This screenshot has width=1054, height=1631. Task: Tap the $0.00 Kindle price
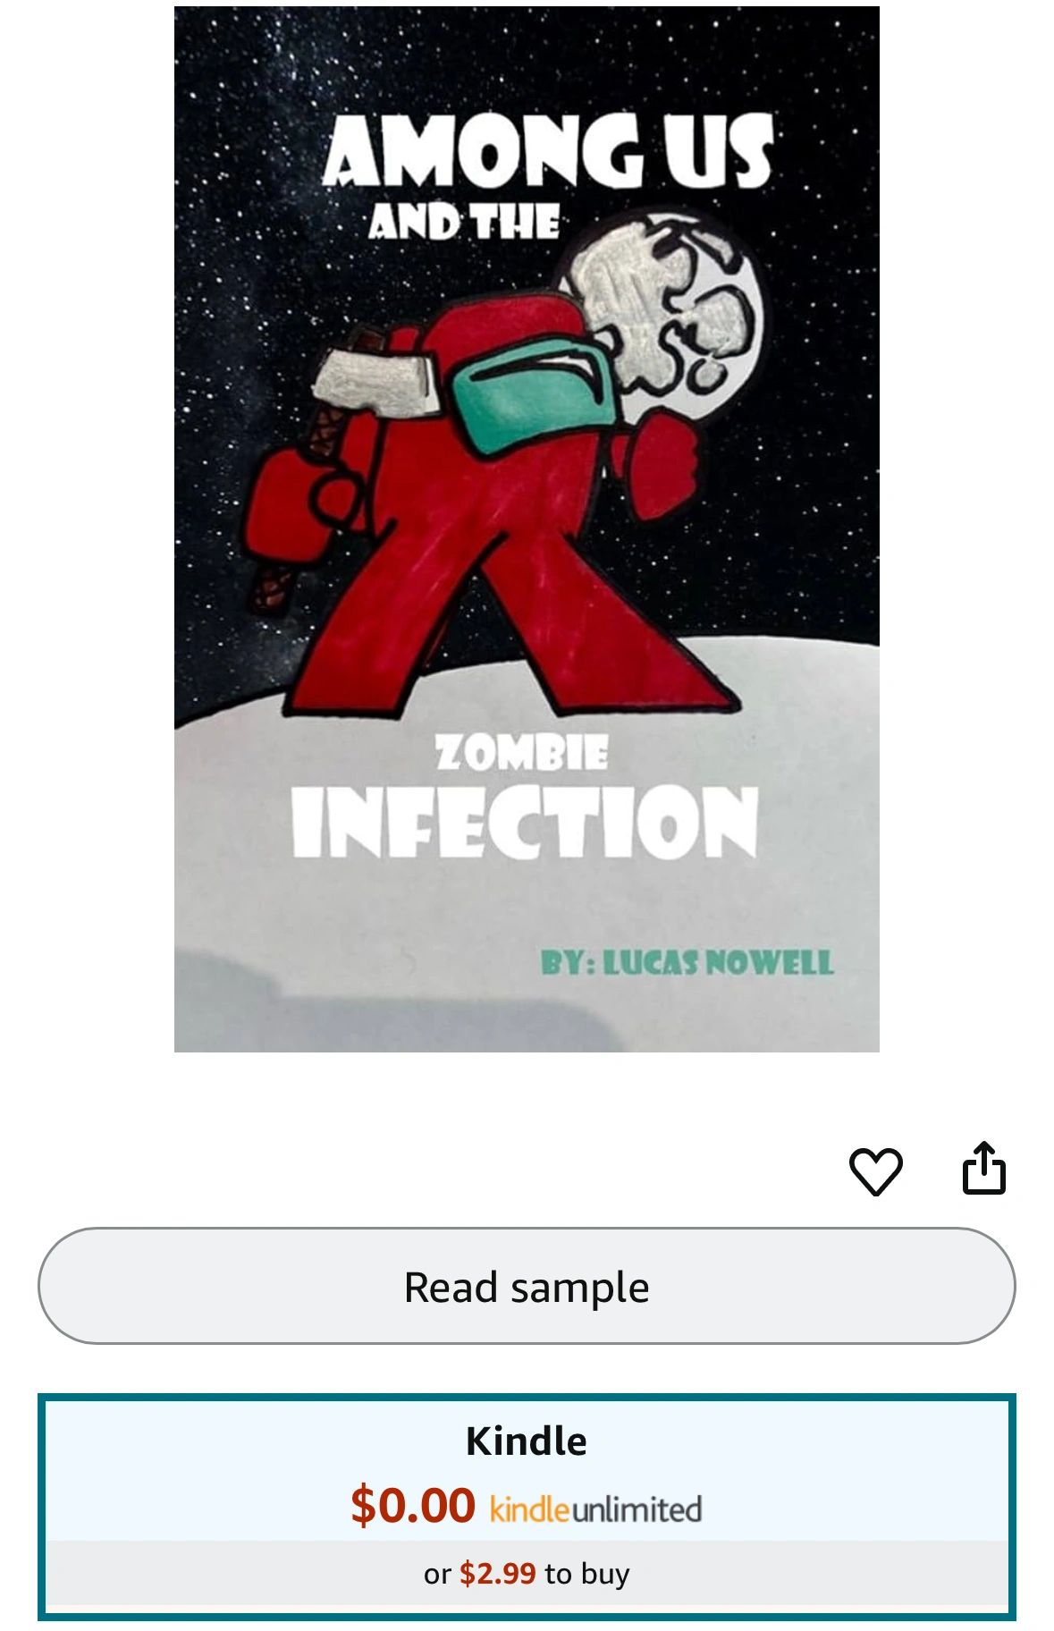pyautogui.click(x=412, y=1505)
